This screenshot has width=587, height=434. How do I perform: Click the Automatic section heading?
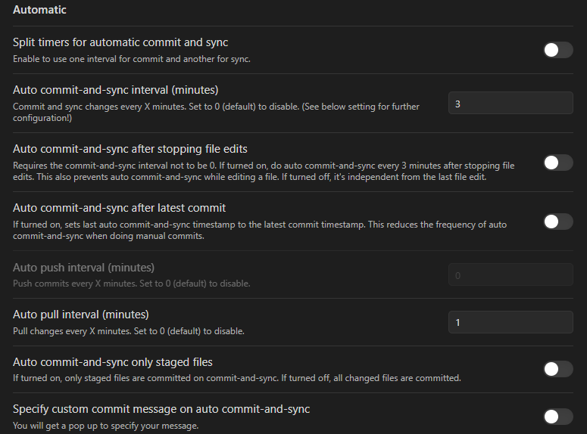39,10
